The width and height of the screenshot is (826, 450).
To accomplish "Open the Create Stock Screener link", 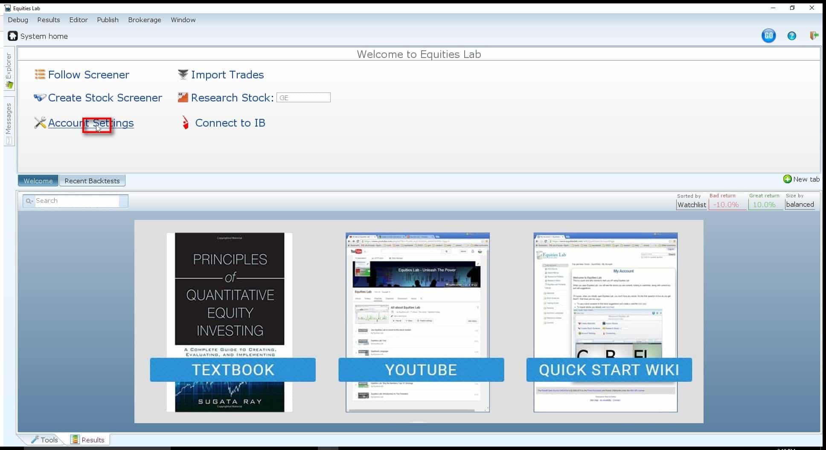I will [105, 98].
